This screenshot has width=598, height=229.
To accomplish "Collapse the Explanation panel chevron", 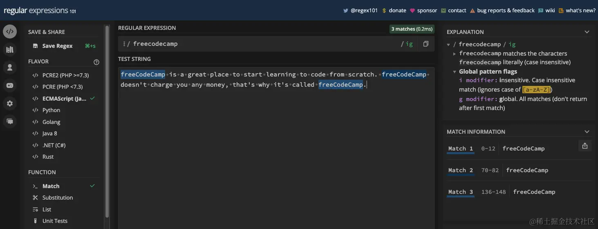I will pos(587,32).
